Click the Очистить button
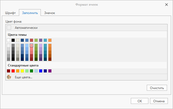The height and width of the screenshot is (109, 173). pyautogui.click(x=157, y=88)
